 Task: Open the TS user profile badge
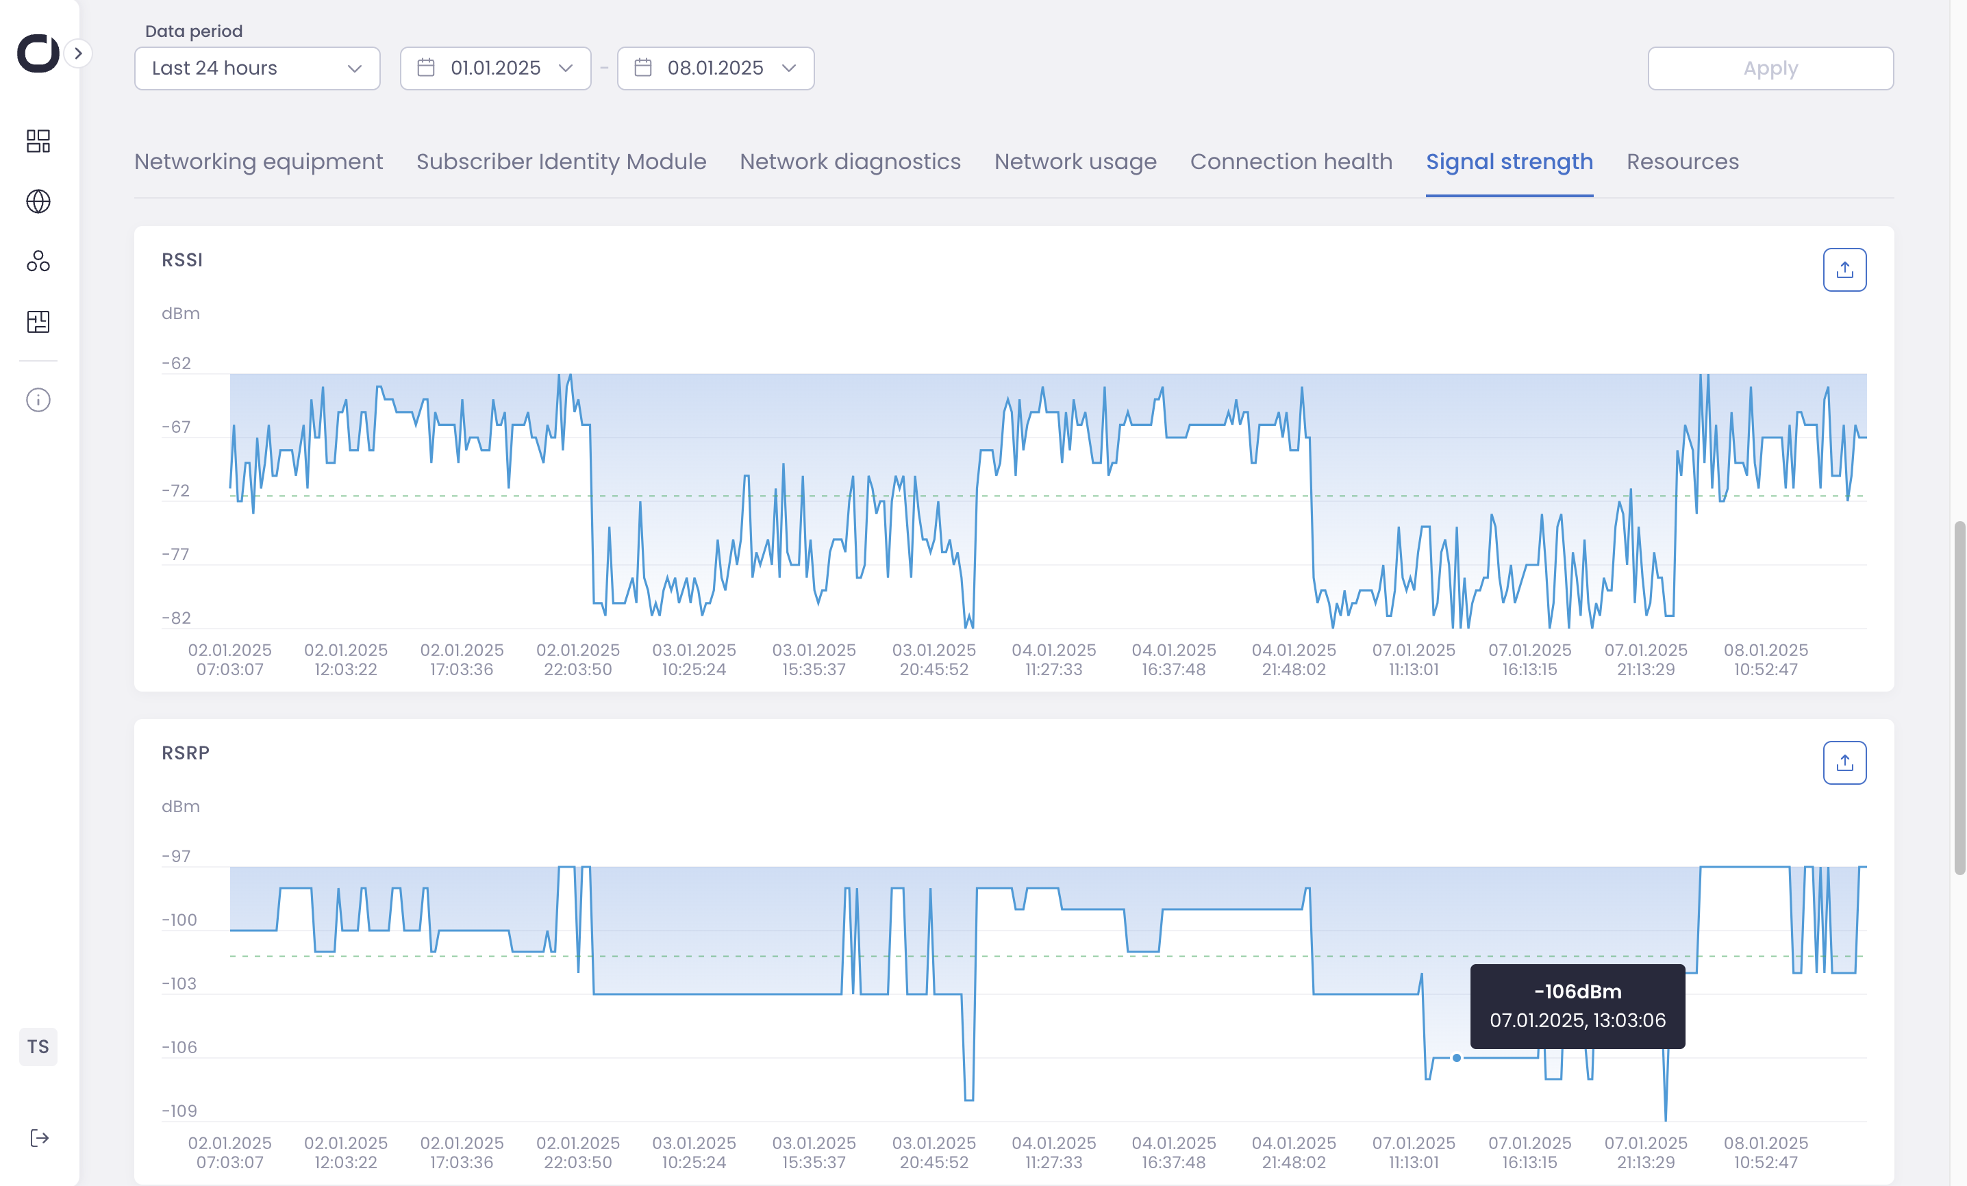(38, 1046)
